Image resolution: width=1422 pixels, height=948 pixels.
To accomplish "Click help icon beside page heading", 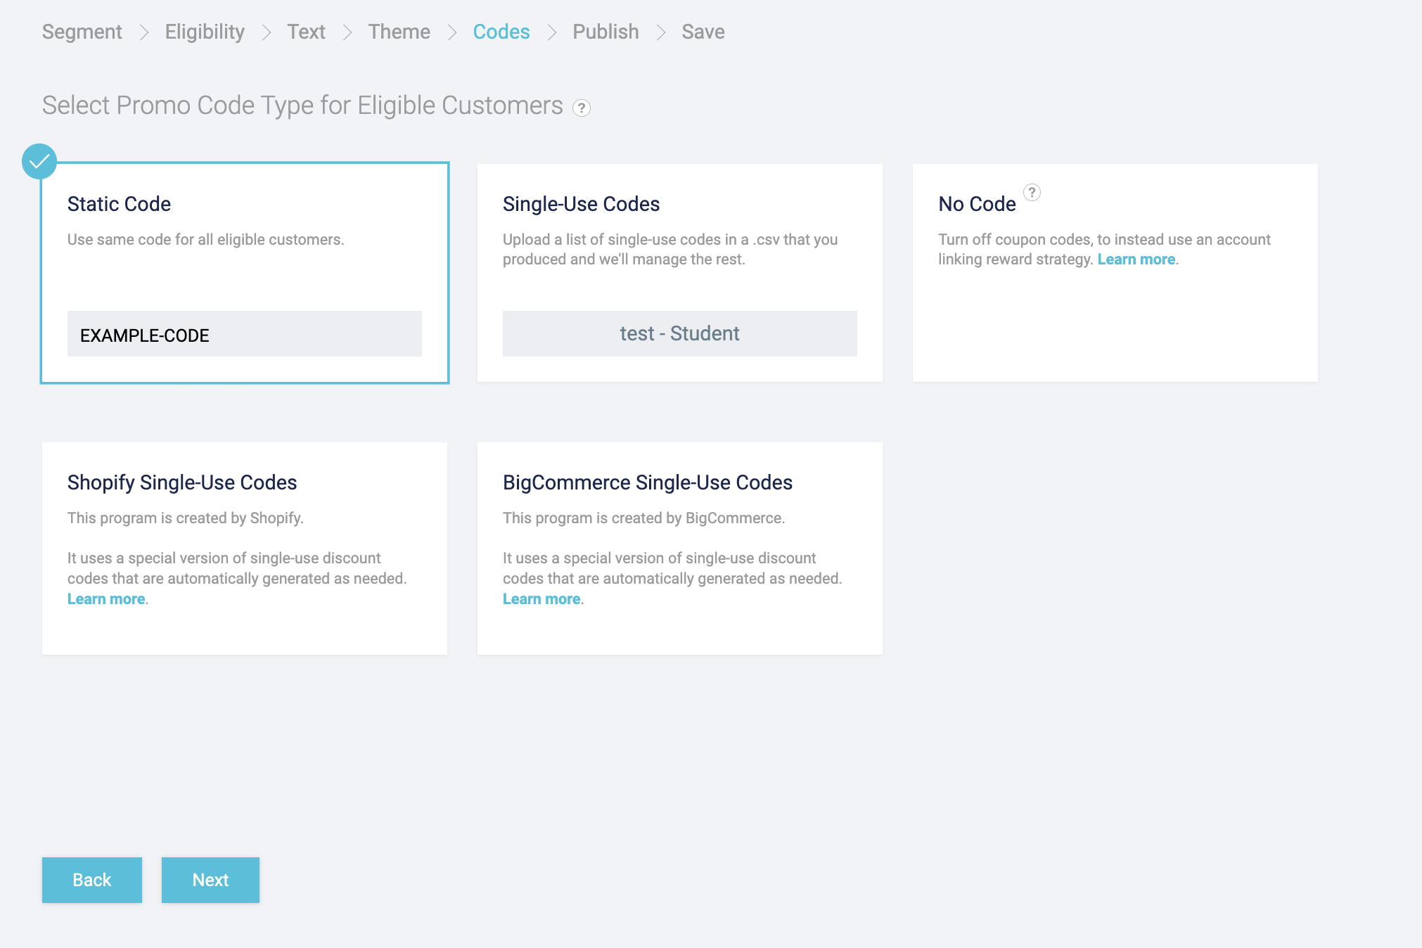I will 581,108.
